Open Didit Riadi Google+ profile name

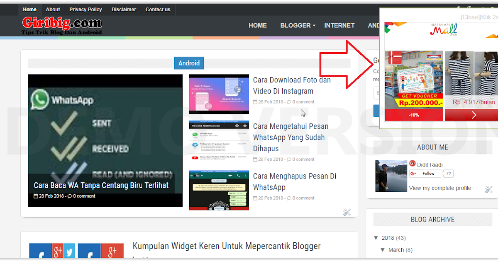click(430, 164)
